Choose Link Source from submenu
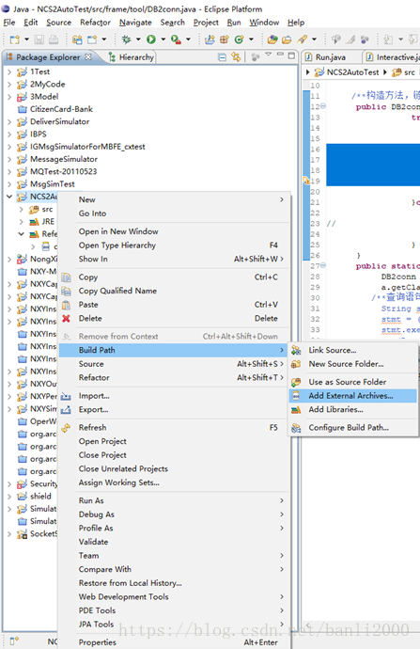Screen dimensions: 420x649 pos(352,350)
